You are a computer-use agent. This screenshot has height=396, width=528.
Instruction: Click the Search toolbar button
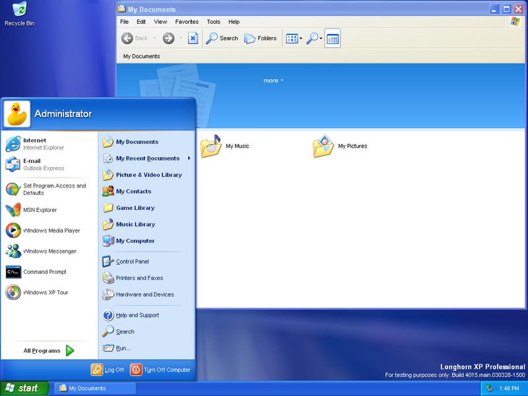[x=222, y=38]
